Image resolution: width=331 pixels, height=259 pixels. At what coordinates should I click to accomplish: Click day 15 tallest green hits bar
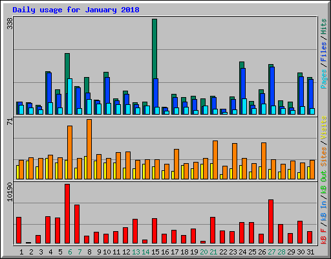coord(155,49)
